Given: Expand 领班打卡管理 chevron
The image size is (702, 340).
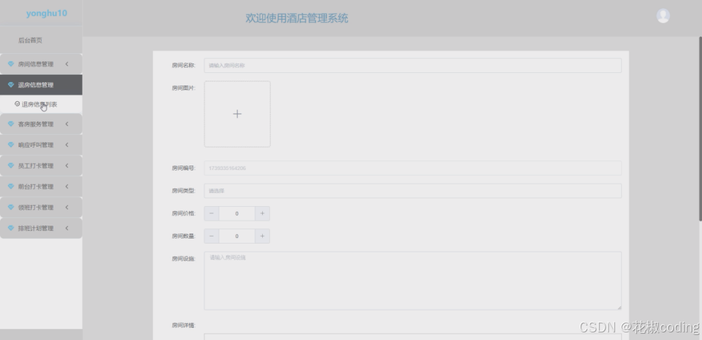Looking at the screenshot, I should [x=67, y=207].
